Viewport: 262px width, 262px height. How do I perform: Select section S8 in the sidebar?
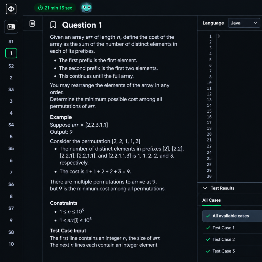pos(11,232)
